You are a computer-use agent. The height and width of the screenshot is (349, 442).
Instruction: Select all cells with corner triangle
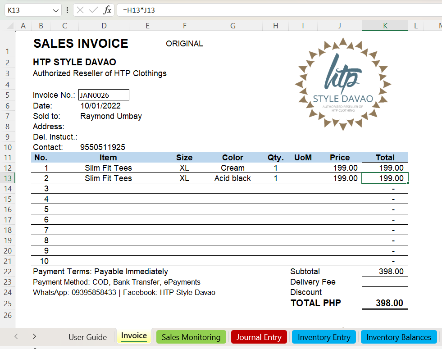(x=10, y=26)
